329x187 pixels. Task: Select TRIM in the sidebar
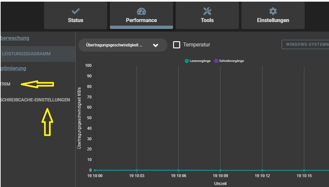click(6, 84)
